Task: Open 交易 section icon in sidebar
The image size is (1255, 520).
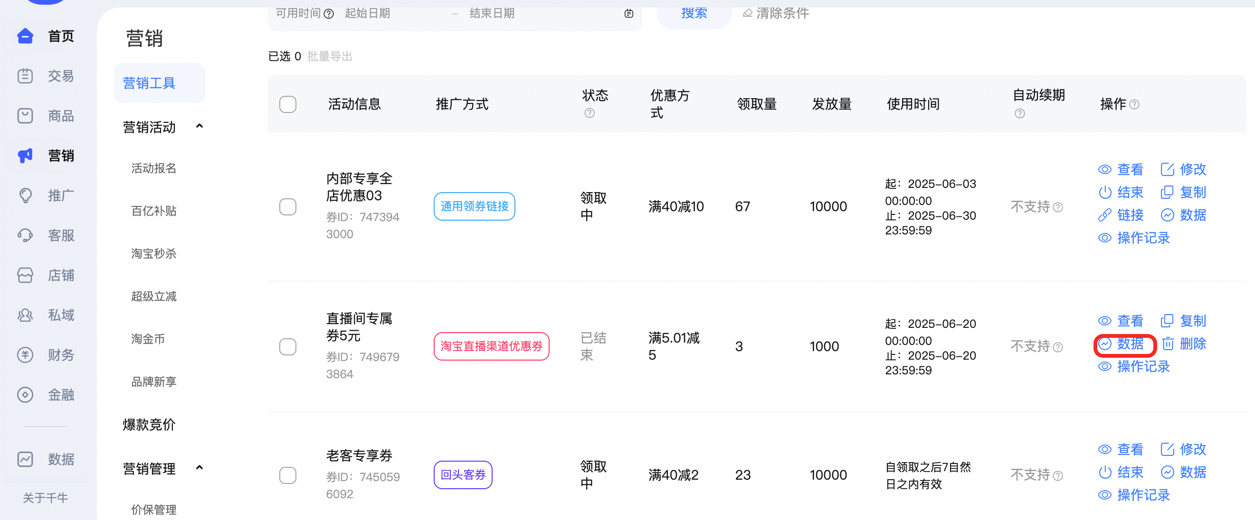Action: 25,76
